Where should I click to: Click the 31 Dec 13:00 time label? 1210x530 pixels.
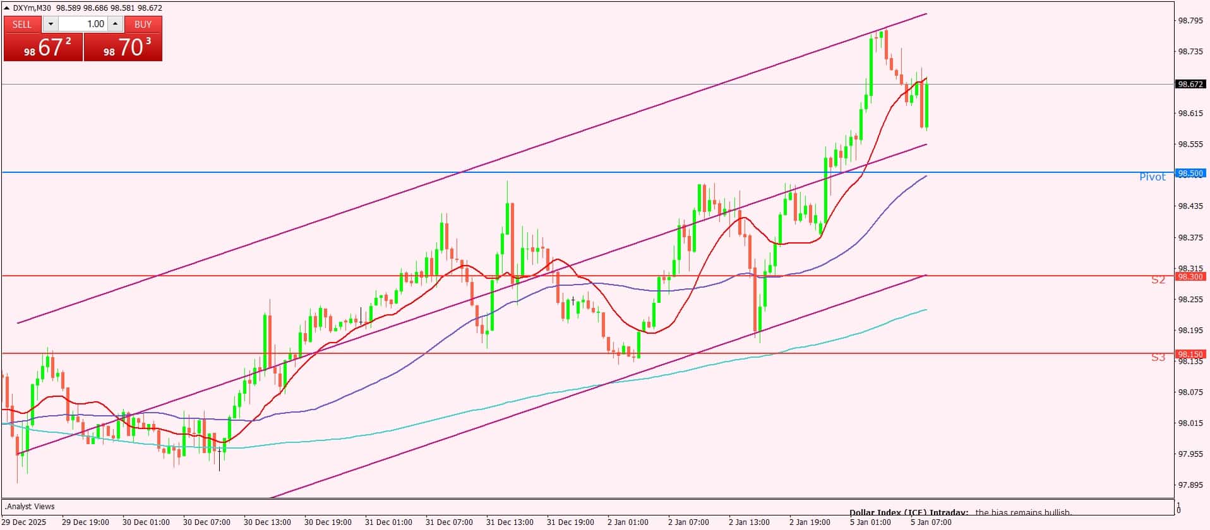pos(510,522)
